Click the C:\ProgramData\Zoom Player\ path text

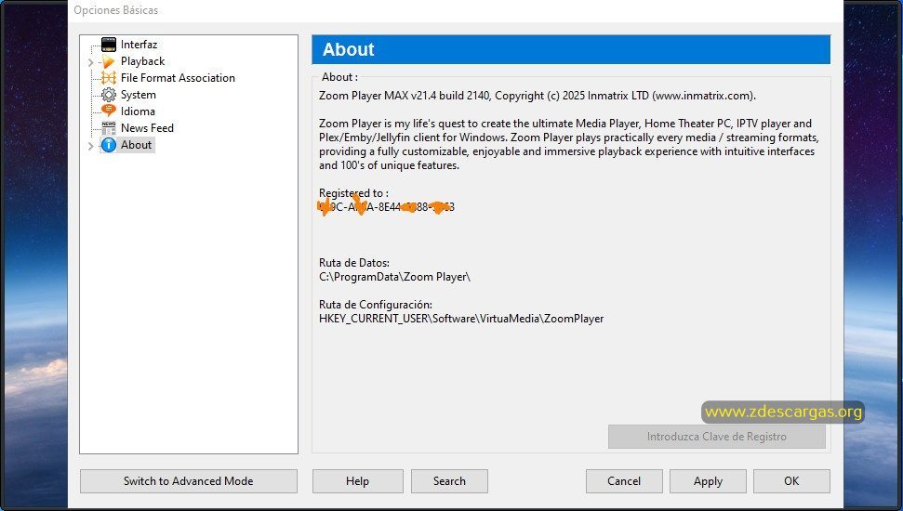(394, 277)
